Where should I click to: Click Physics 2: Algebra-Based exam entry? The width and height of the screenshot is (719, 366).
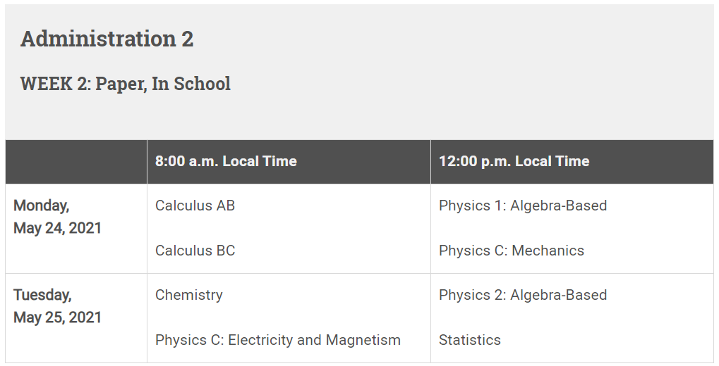tap(523, 295)
